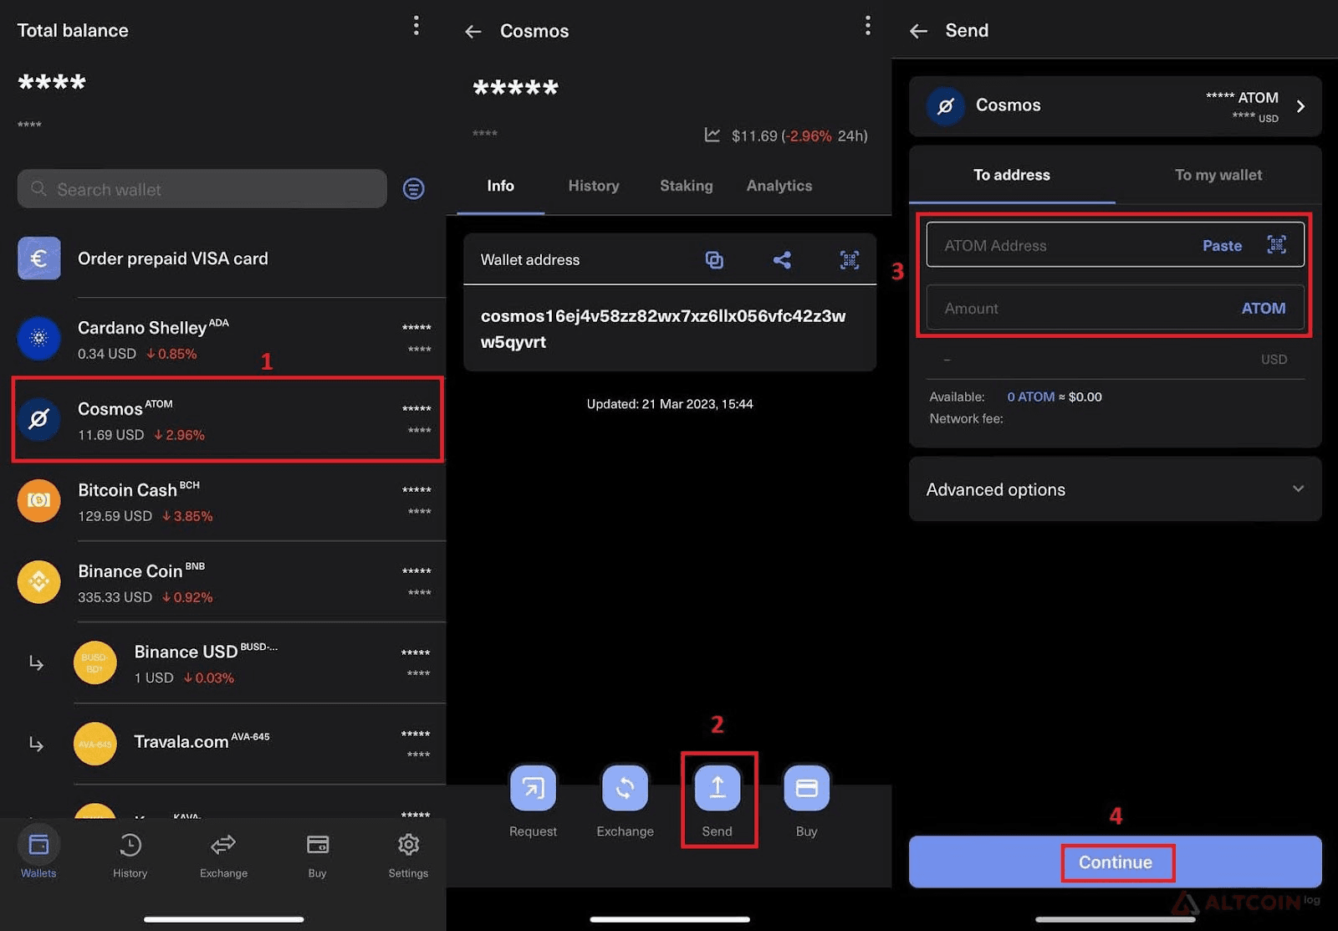Tap the Request icon button
Image resolution: width=1338 pixels, height=931 pixels.
534,788
